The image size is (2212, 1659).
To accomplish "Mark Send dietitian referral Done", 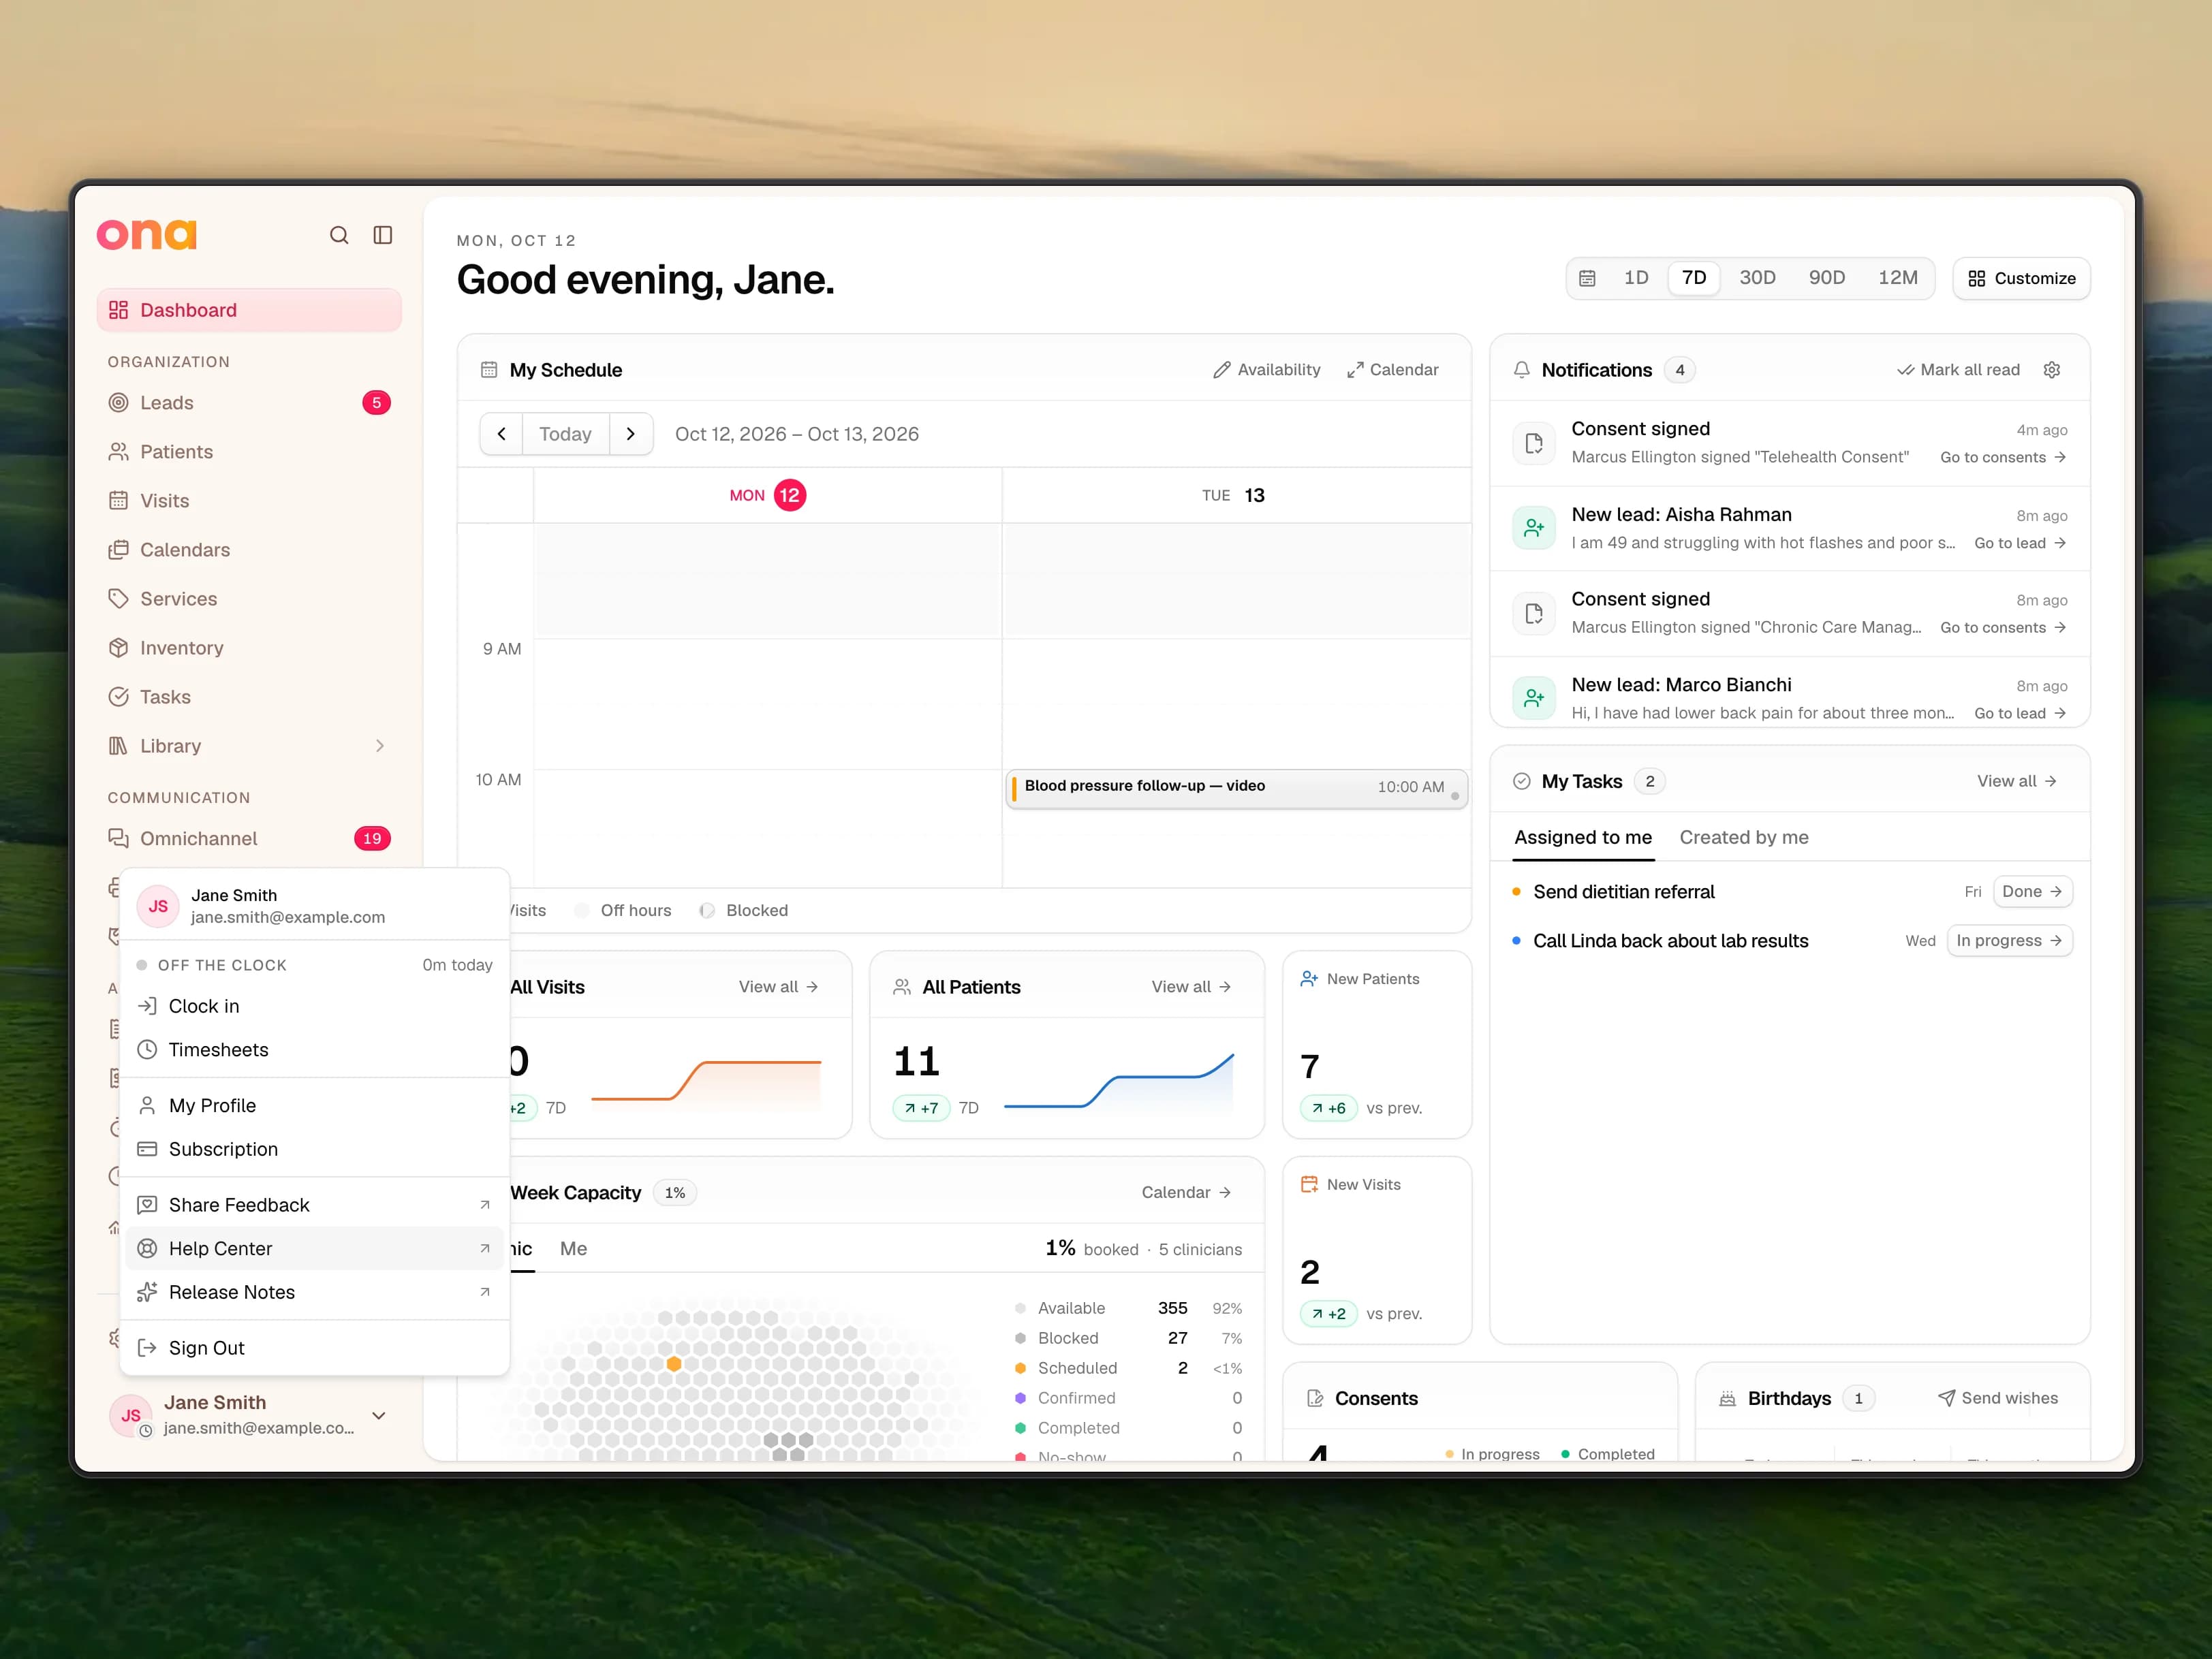I will [x=2032, y=891].
